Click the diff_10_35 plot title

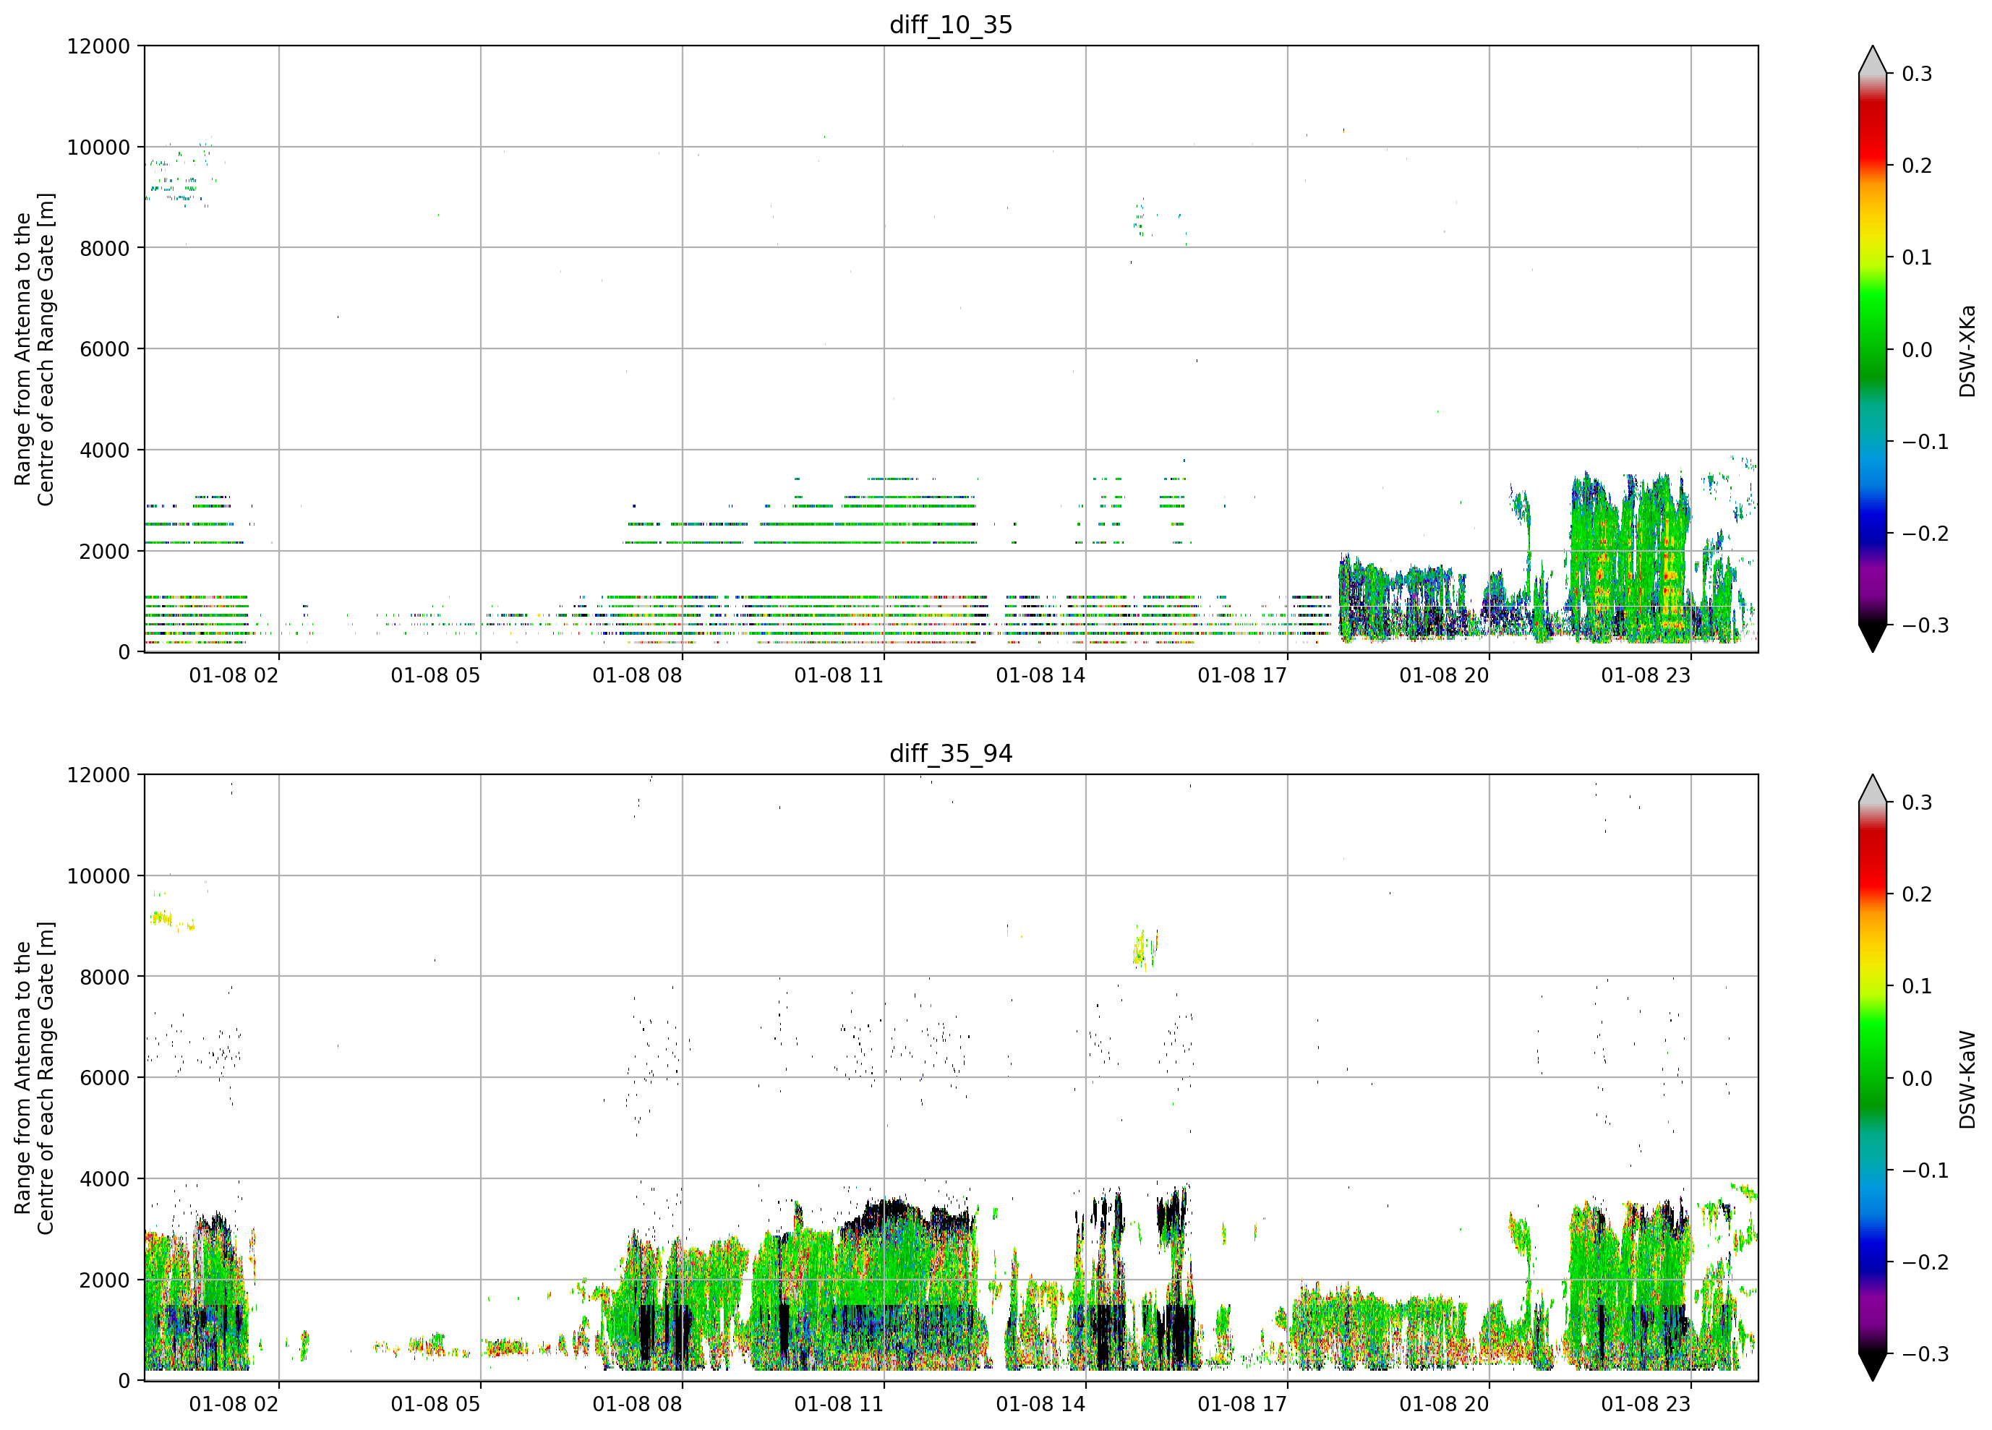tap(952, 25)
